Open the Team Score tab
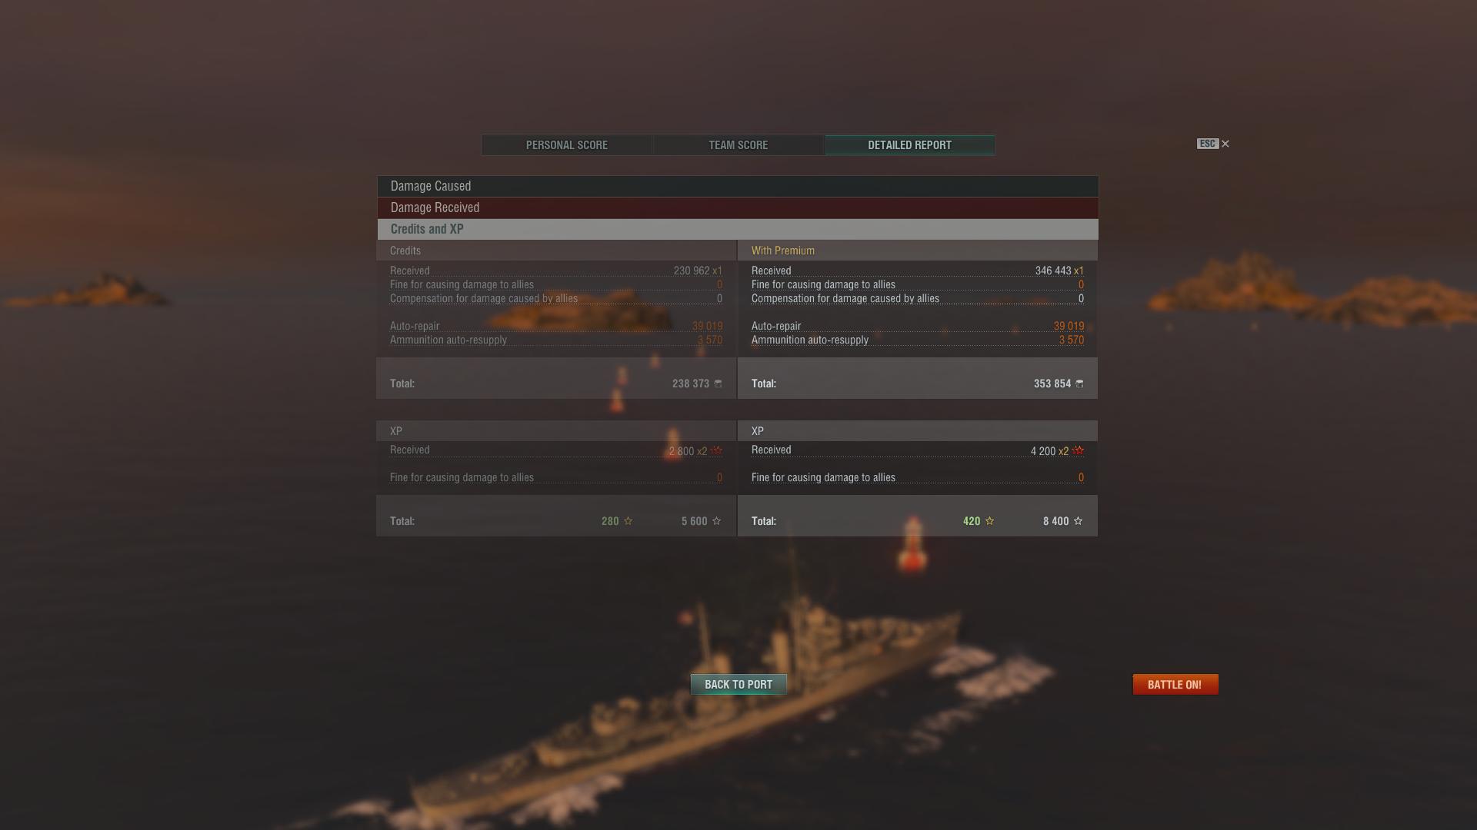The image size is (1477, 830). [x=738, y=145]
